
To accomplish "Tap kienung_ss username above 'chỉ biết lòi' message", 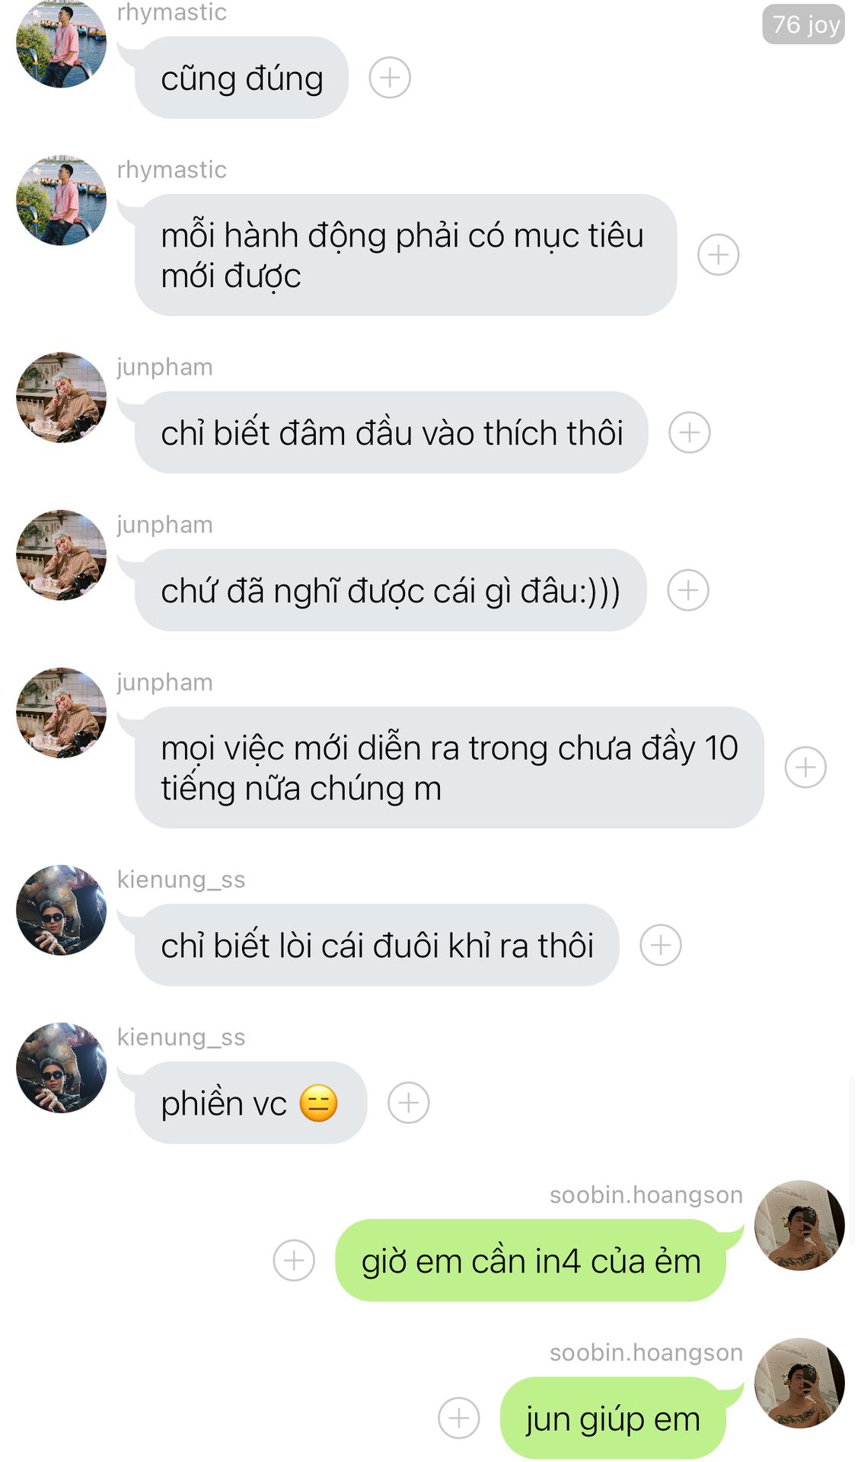I will pos(181,879).
